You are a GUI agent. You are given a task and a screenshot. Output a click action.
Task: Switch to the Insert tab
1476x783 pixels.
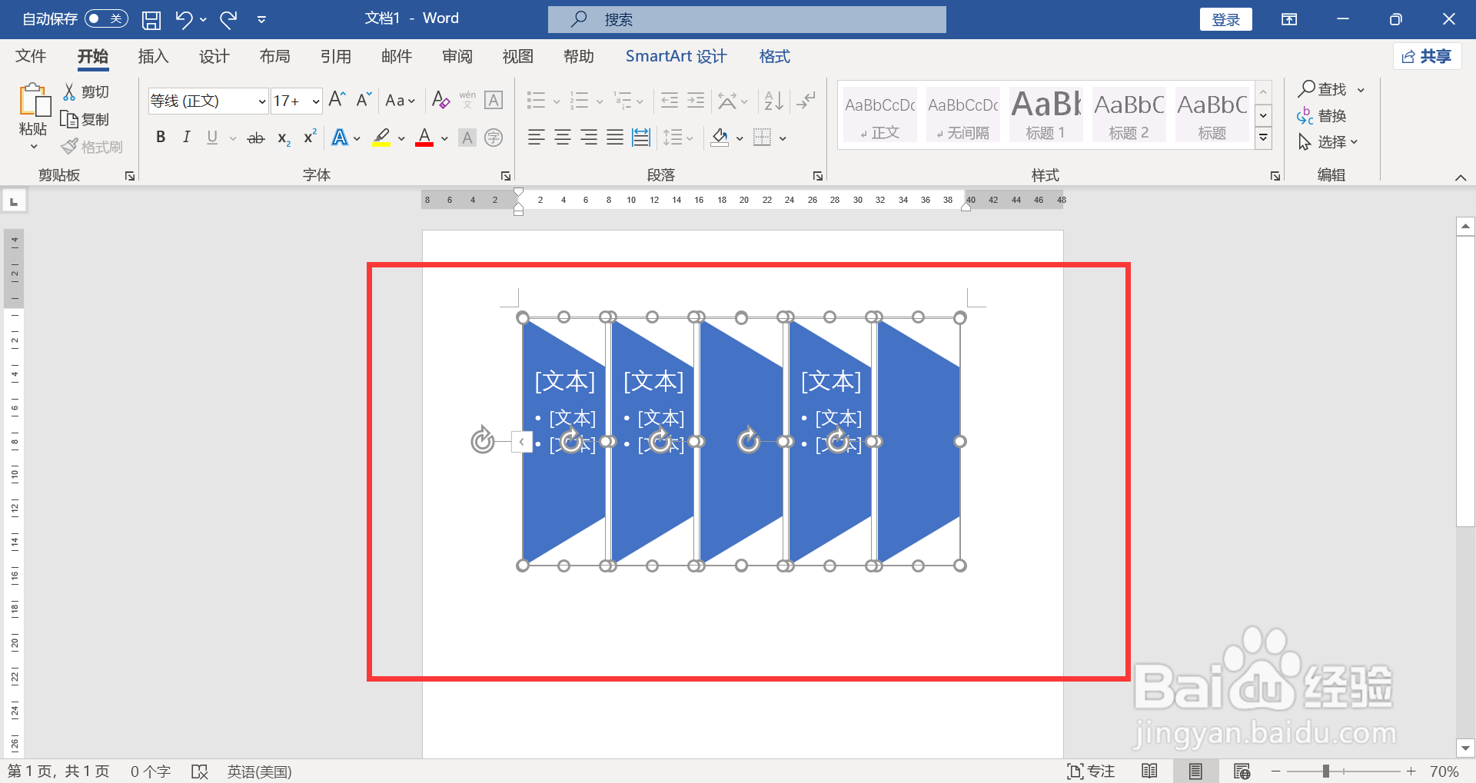point(153,56)
